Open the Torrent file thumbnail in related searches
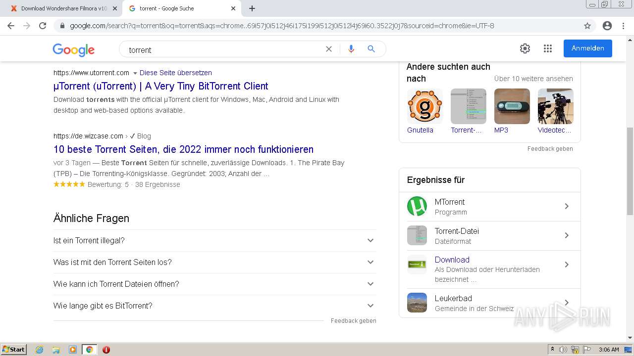This screenshot has height=356, width=634. tap(469, 106)
